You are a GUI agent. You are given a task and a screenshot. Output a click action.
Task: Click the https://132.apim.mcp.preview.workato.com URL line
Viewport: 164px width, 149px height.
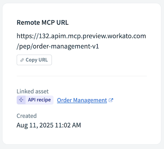click(81, 36)
